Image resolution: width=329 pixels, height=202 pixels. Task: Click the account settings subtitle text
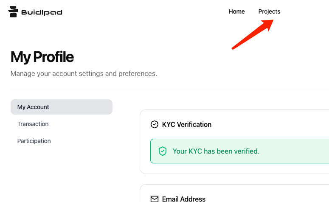coord(84,73)
